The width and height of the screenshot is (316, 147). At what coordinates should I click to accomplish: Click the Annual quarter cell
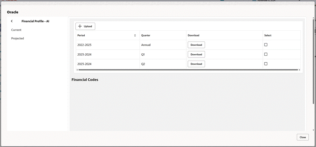(163, 45)
